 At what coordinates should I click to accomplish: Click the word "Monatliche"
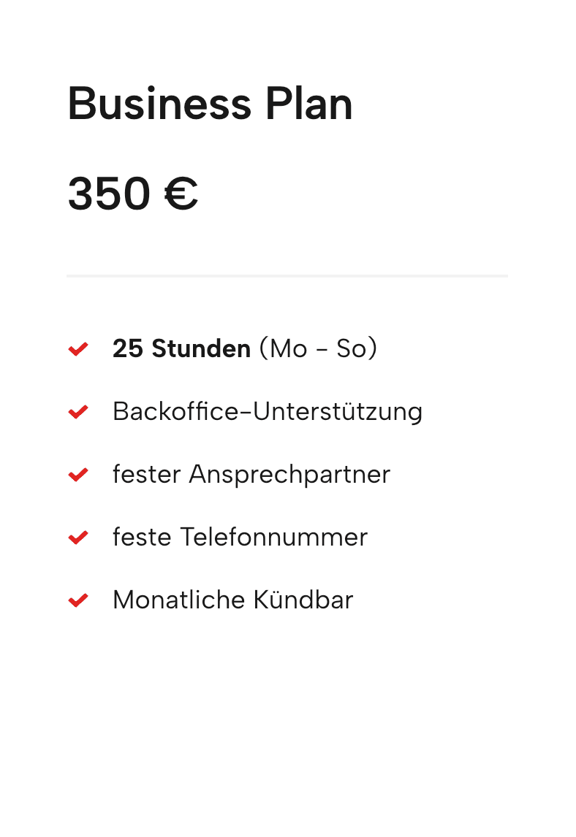click(178, 600)
